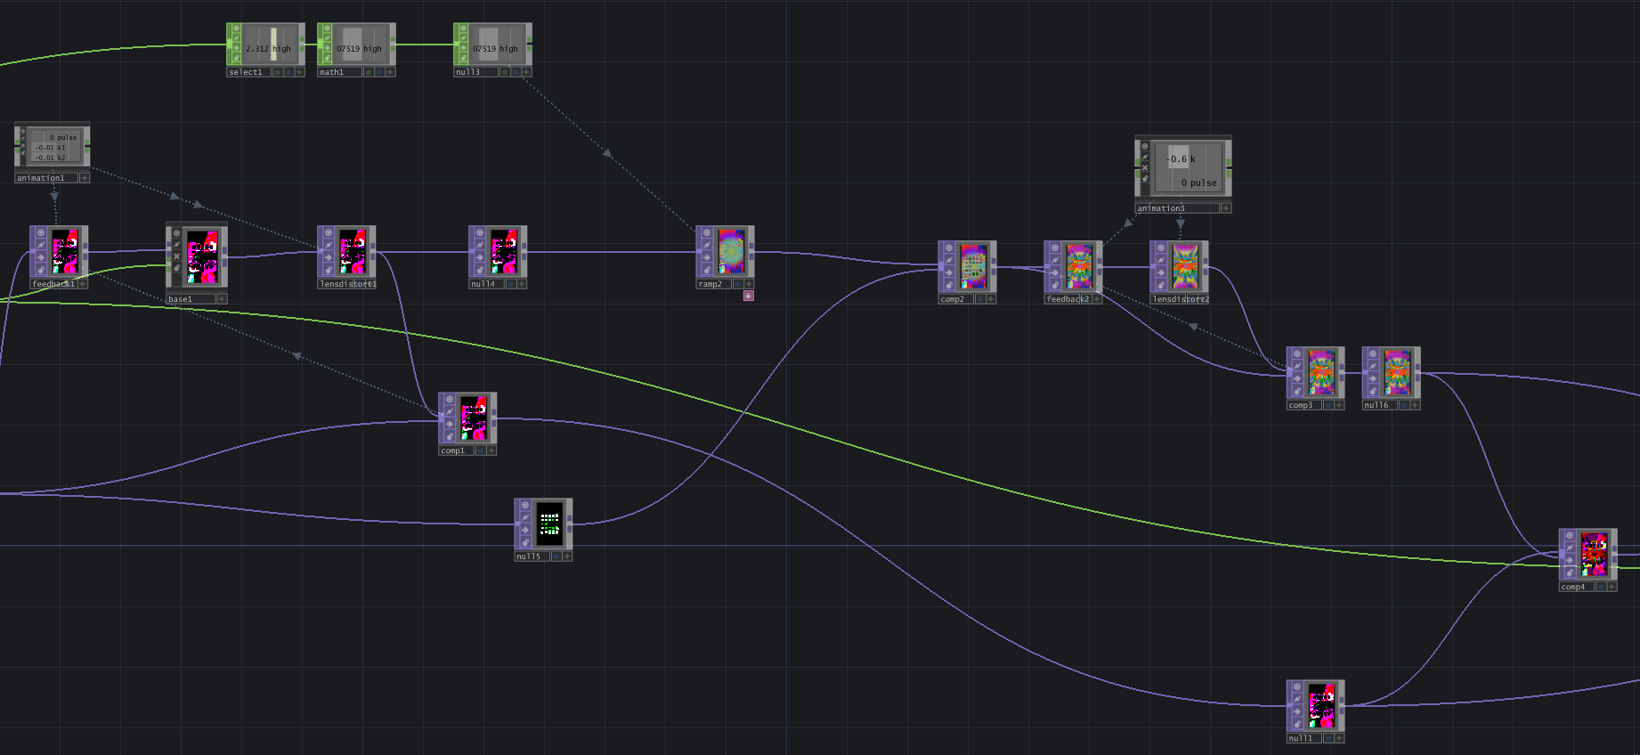Click the comp1 node name label

click(x=454, y=451)
